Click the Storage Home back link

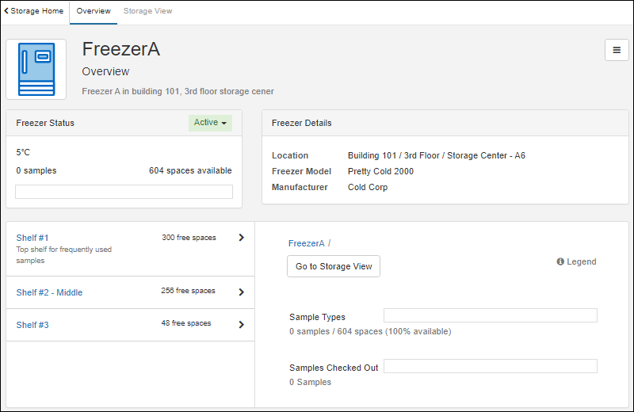[x=34, y=11]
